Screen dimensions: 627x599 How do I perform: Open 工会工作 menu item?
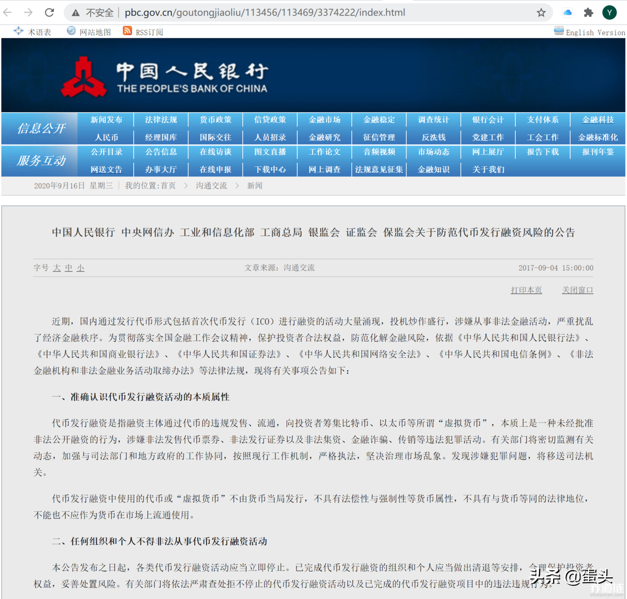coord(543,137)
